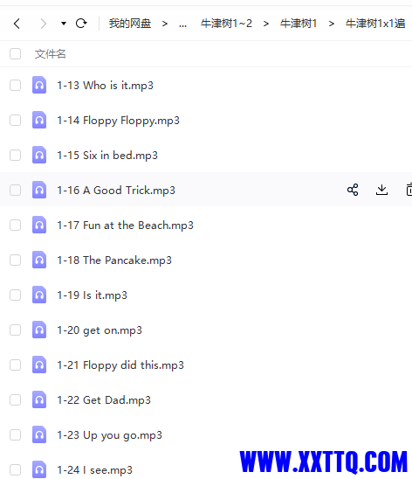Open the navigation history dropdown arrow
The height and width of the screenshot is (479, 412).
(x=64, y=24)
